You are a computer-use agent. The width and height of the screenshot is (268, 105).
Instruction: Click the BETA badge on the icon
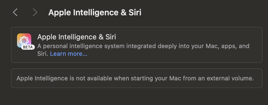click(x=28, y=47)
